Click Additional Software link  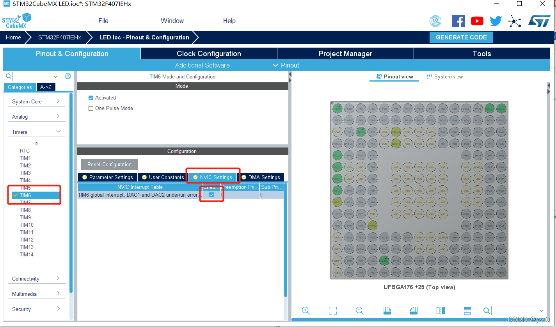pyautogui.click(x=202, y=65)
